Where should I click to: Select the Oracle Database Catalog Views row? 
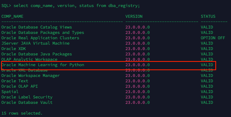pyautogui.click(x=36, y=27)
